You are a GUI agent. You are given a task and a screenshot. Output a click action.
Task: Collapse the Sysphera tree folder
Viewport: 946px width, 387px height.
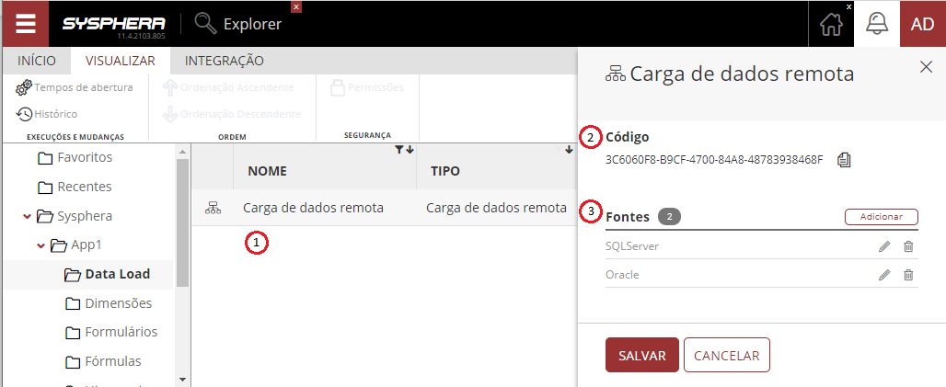click(x=27, y=217)
